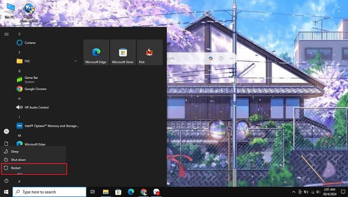The width and height of the screenshot is (348, 197).
Task: Select Sleep from the power menu
Action: 34,151
